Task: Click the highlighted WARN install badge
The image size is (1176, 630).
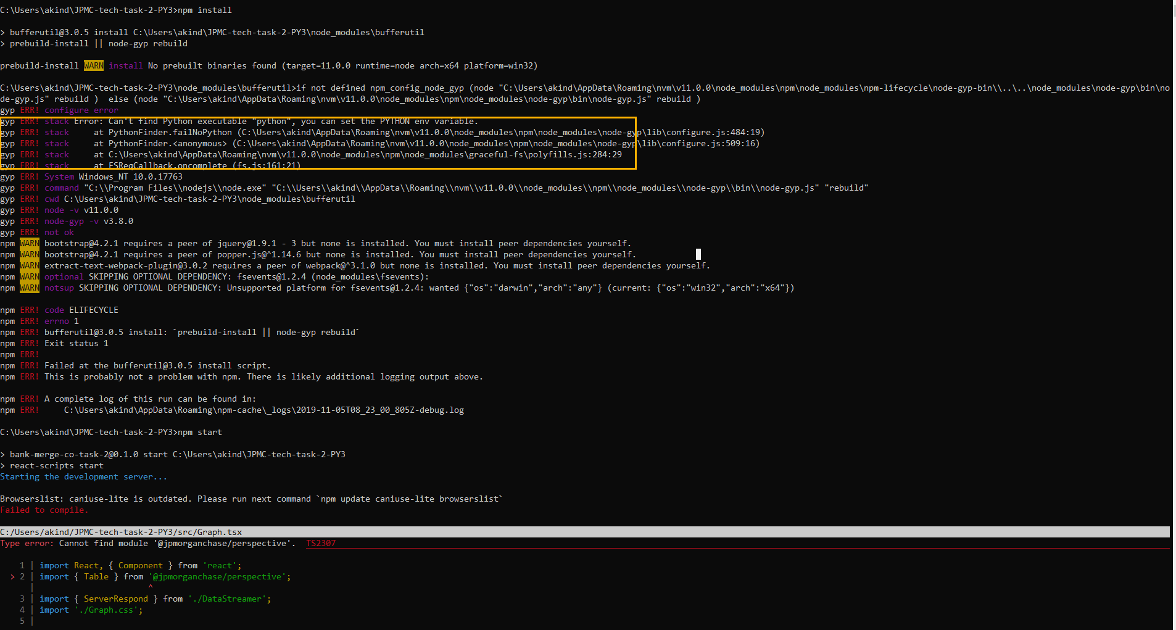Action: (x=93, y=65)
